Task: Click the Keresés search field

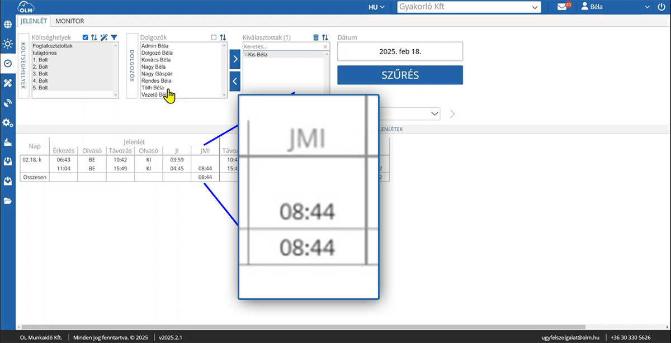Action: pyautogui.click(x=283, y=47)
